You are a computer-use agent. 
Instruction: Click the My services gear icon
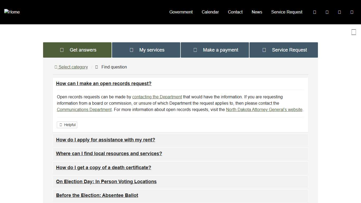point(131,50)
